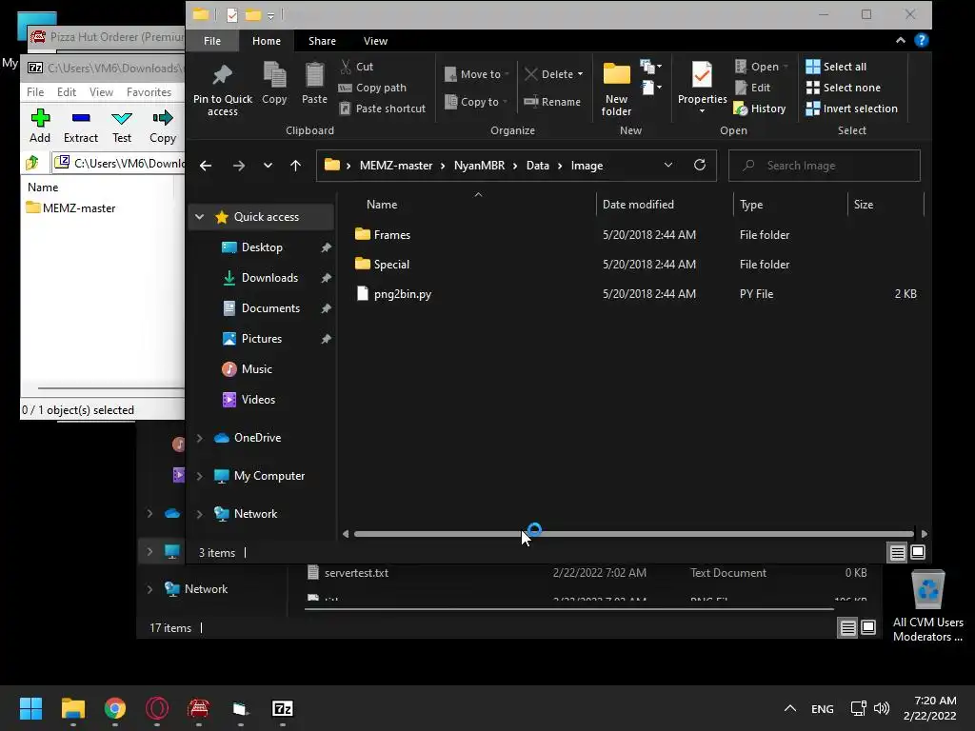Refresh the Image folder view
The height and width of the screenshot is (731, 975).
[700, 166]
